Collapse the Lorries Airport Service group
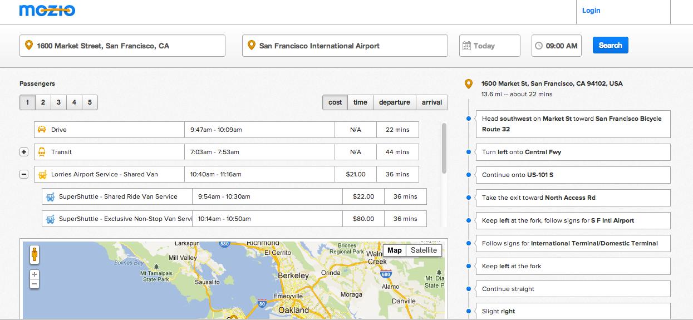The height and width of the screenshot is (320, 693). pos(24,174)
